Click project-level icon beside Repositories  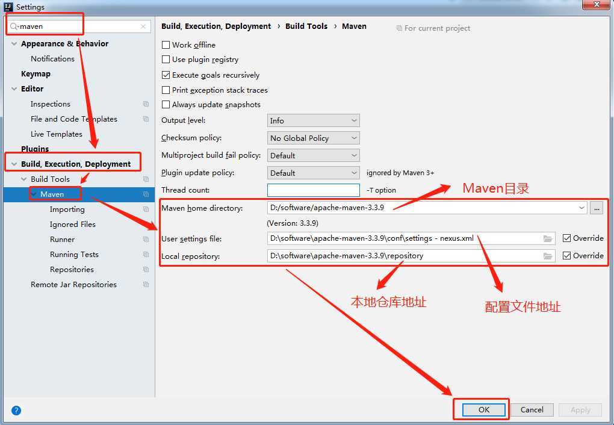click(x=146, y=270)
